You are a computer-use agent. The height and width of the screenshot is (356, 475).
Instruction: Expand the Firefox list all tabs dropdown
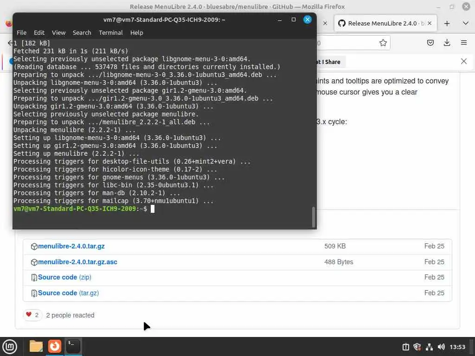click(466, 23)
